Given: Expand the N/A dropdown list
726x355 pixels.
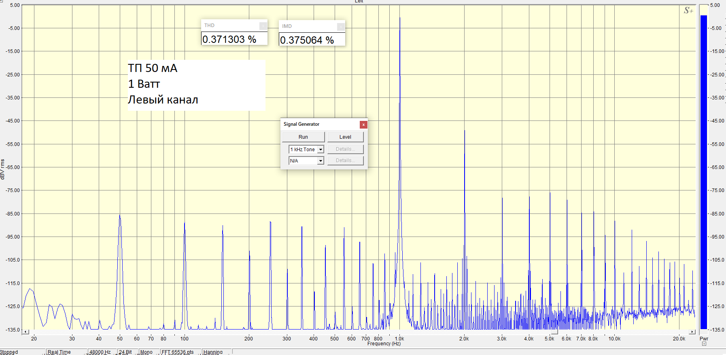Looking at the screenshot, I should 321,161.
